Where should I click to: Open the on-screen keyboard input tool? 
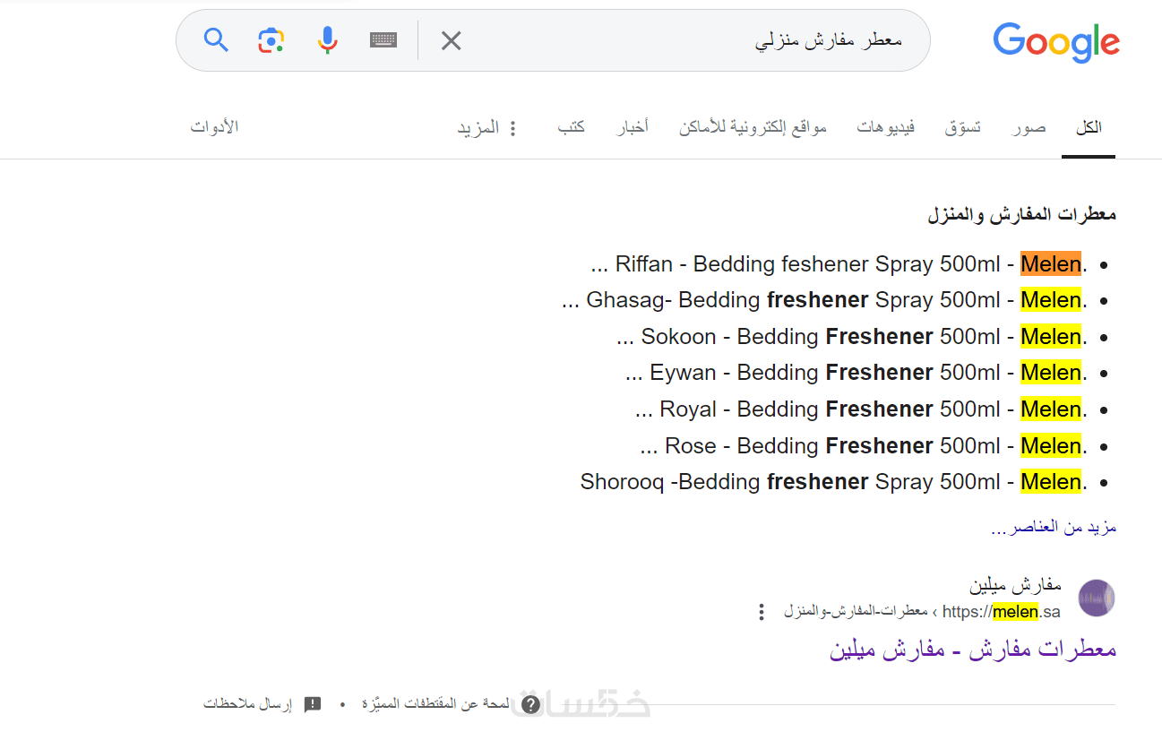(383, 40)
